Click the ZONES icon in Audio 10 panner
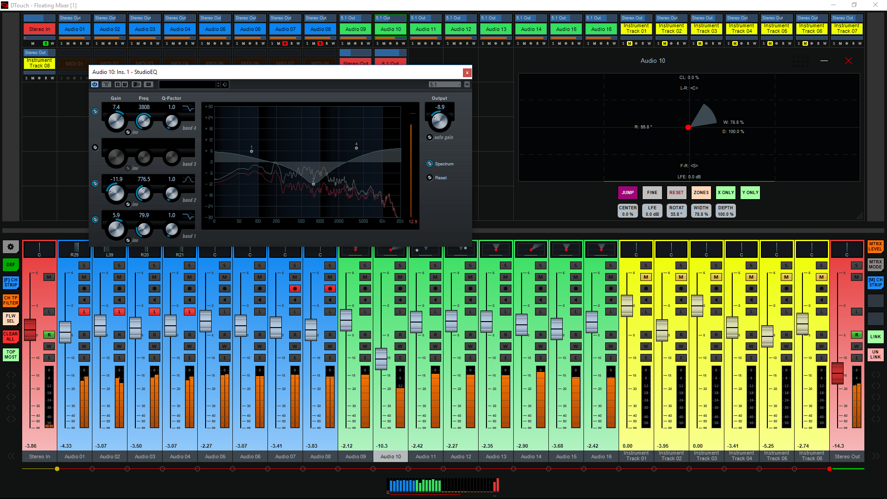The height and width of the screenshot is (499, 887). (x=701, y=193)
